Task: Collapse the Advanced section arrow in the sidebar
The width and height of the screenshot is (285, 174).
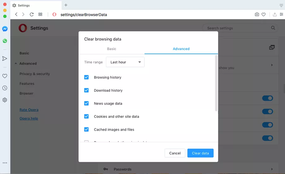Action: (x=16, y=63)
